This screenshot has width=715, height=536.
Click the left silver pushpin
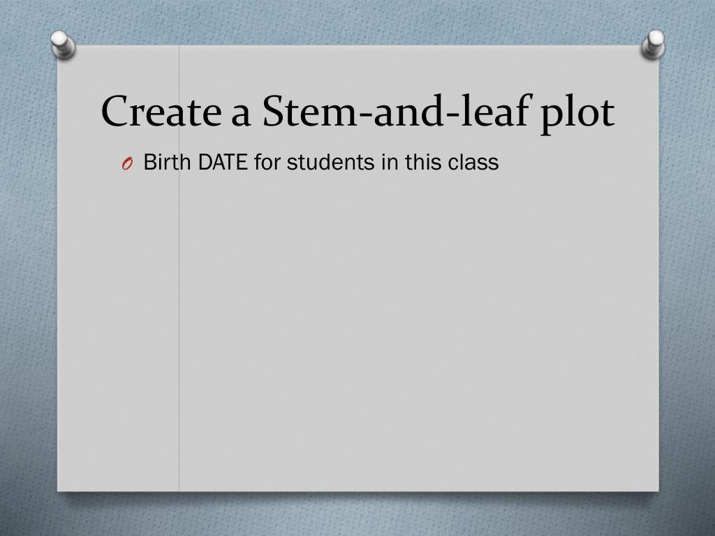click(63, 44)
